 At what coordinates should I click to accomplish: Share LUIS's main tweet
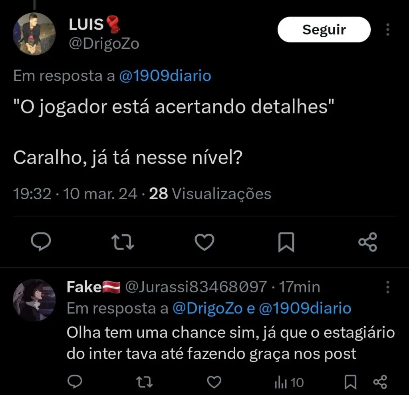[x=367, y=242]
